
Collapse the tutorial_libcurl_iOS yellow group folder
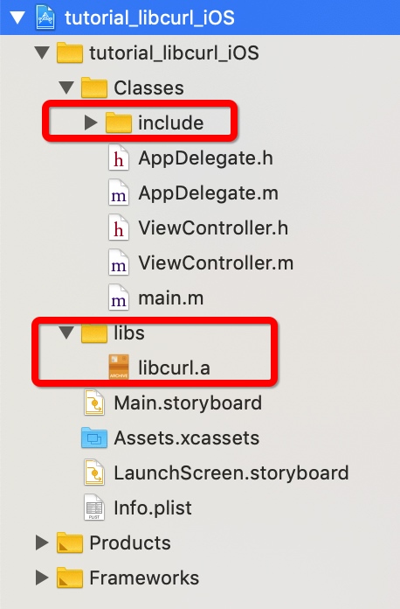pyautogui.click(x=42, y=52)
